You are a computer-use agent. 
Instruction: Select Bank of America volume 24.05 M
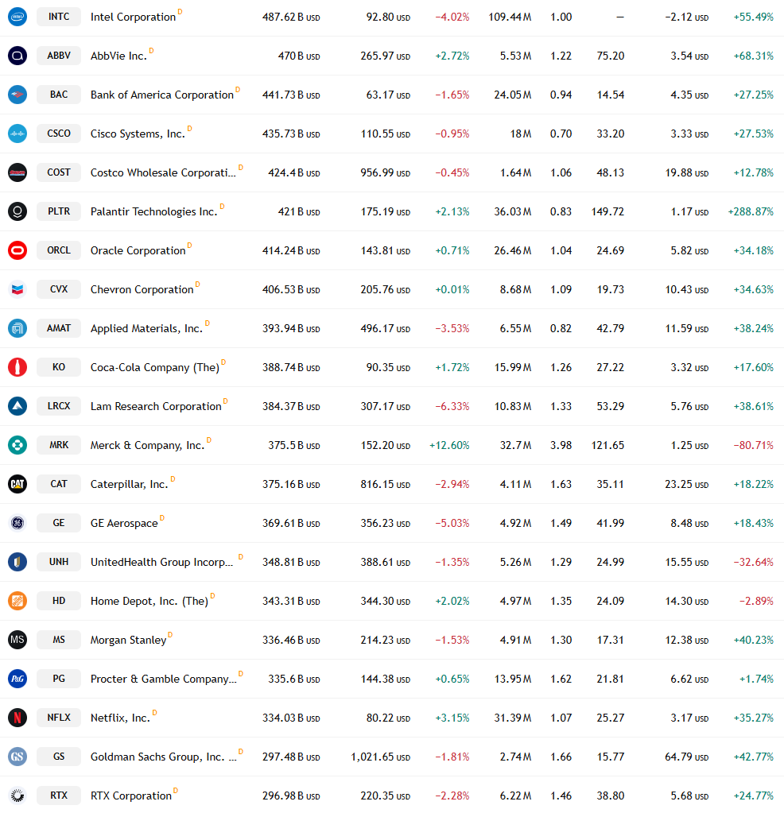513,95
